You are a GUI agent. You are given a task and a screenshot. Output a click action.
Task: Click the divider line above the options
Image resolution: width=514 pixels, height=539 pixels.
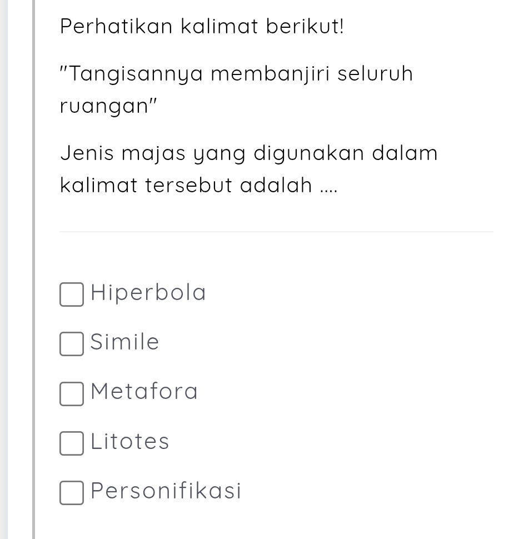[x=276, y=232]
